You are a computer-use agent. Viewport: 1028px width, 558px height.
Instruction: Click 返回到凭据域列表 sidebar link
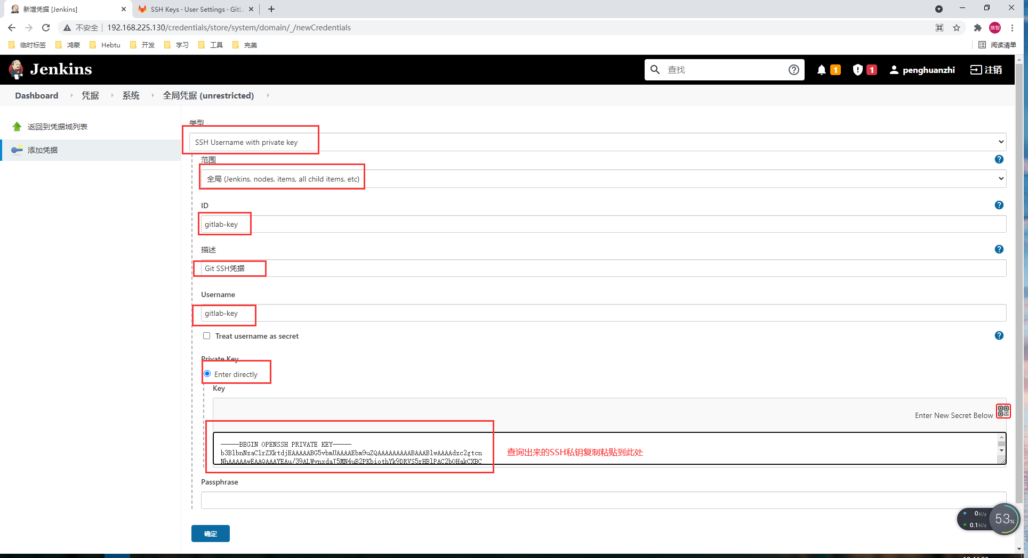(58, 127)
